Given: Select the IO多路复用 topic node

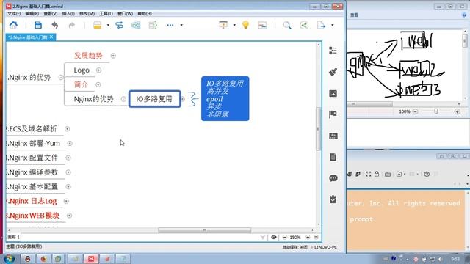Looking at the screenshot, I should 155,99.
